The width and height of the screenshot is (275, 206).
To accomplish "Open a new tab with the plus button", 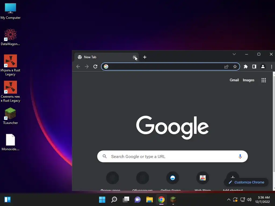I will coord(145,57).
